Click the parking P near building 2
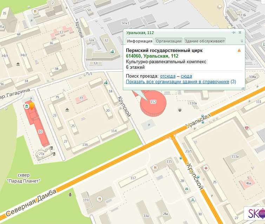The image size is (265, 224). pos(32,21)
